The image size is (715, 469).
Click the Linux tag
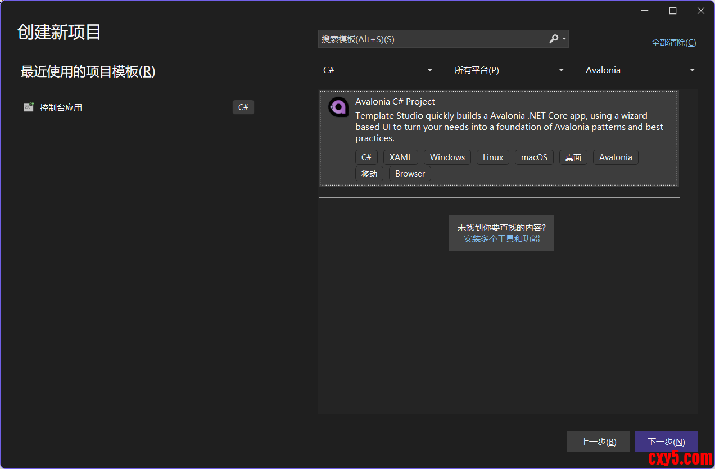493,157
